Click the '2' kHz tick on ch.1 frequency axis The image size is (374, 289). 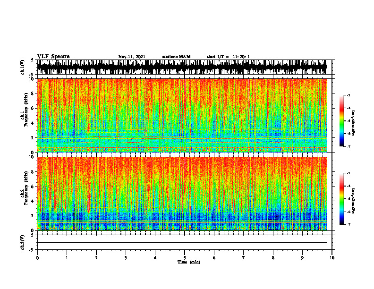pyautogui.click(x=33, y=138)
